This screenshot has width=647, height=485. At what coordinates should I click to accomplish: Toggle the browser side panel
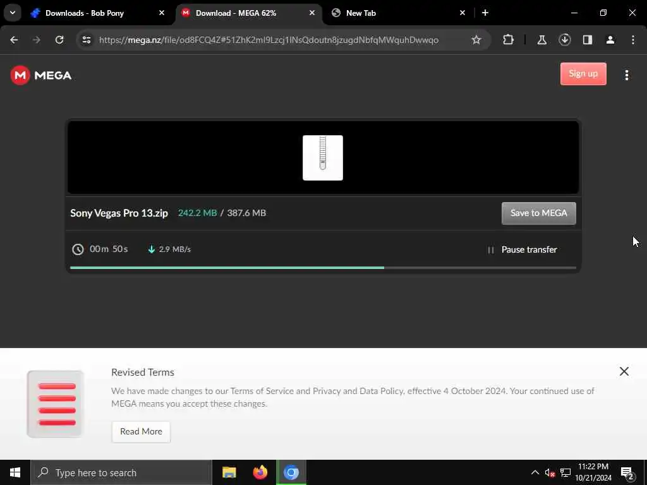588,40
